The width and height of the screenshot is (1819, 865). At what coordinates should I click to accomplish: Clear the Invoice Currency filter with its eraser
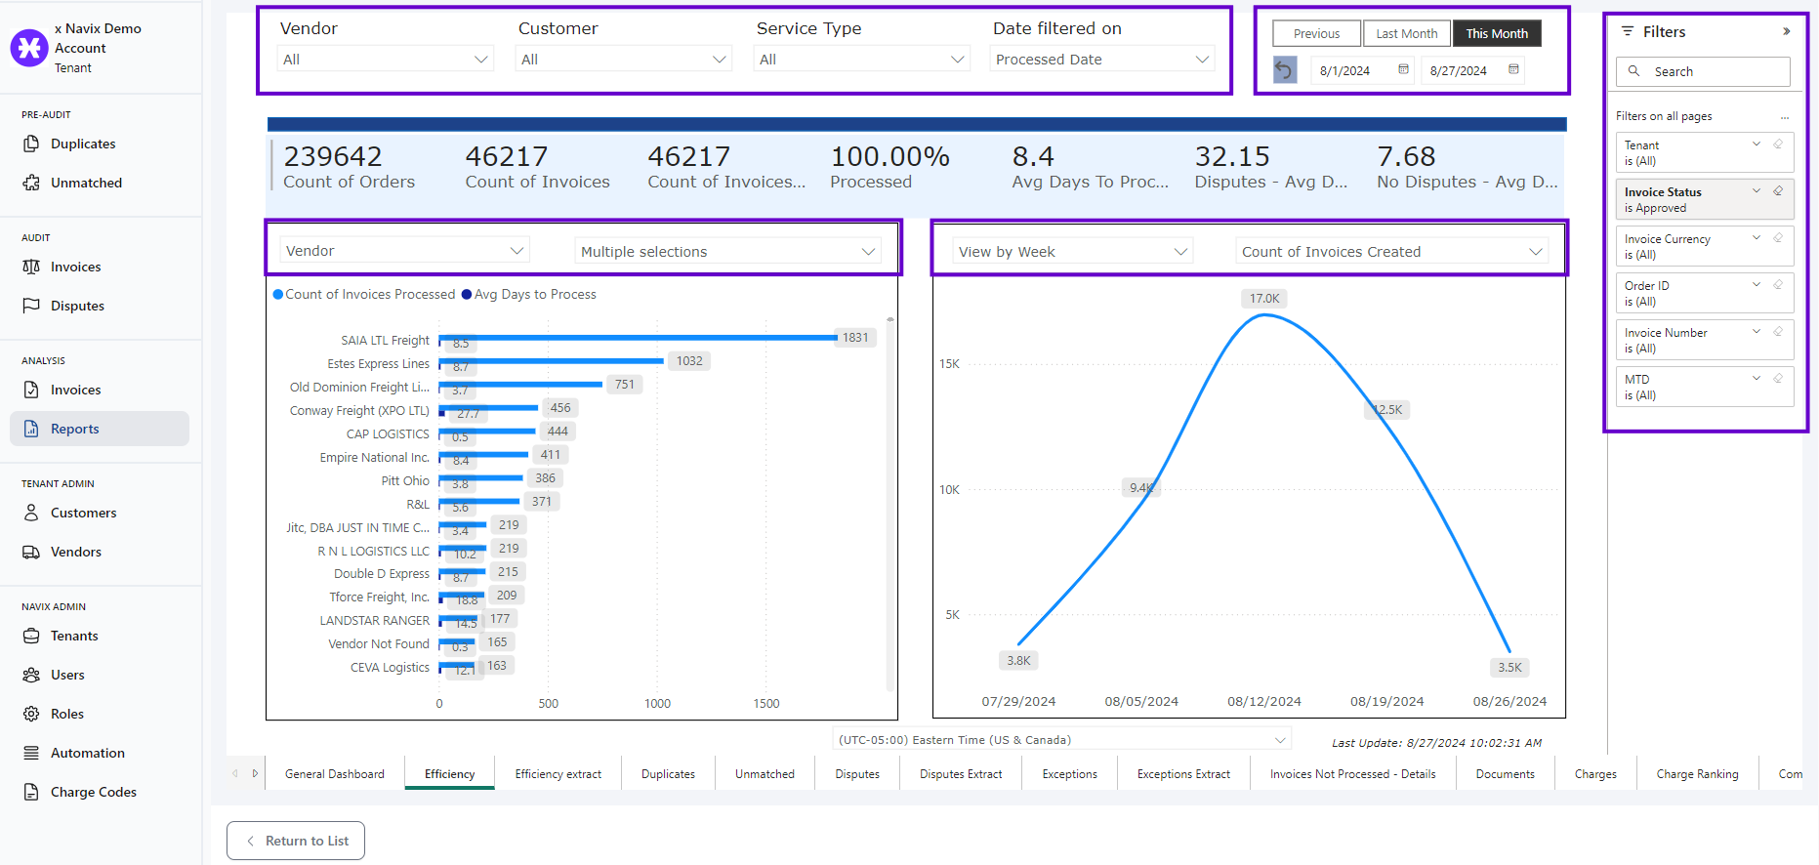1778,238
